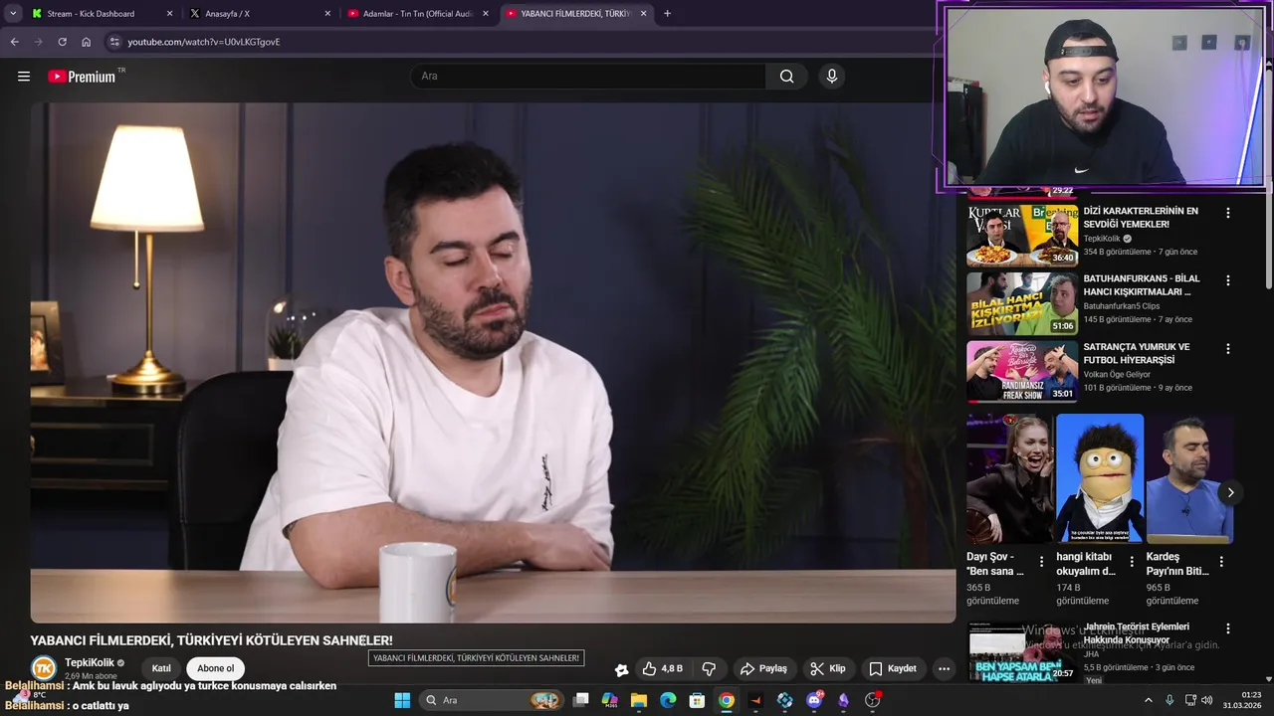Focus the YouTube 'Ara' search box
The image size is (1274, 716).
588,77
